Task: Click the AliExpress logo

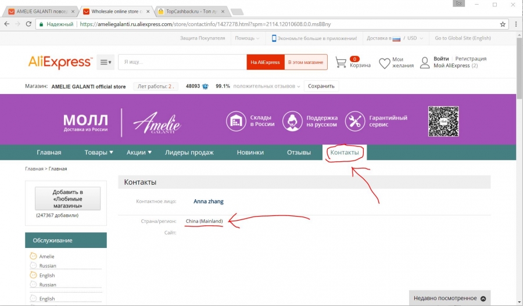Action: [x=60, y=62]
